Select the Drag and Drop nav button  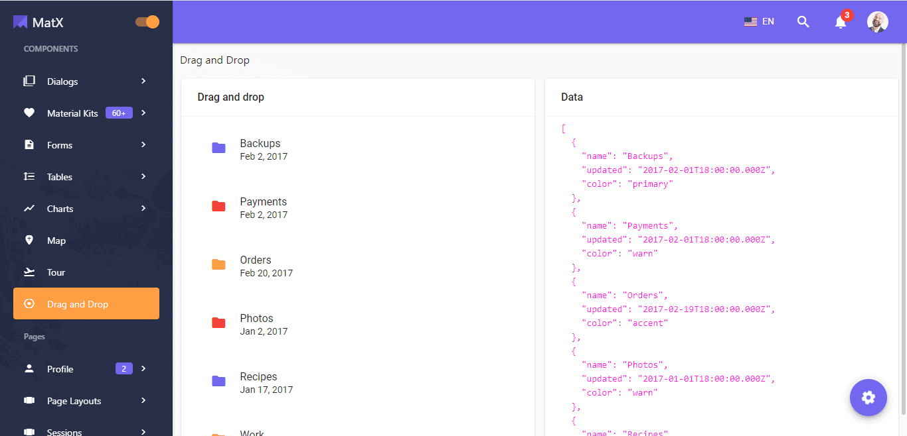(86, 304)
